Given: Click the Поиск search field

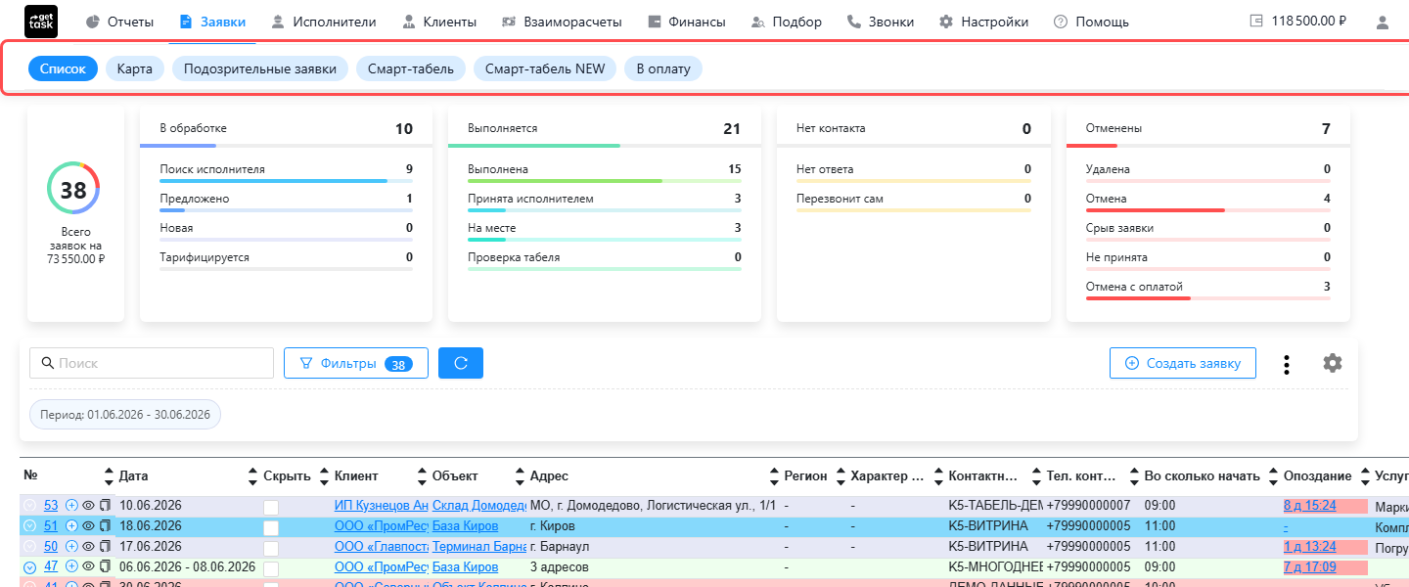Looking at the screenshot, I should click(152, 363).
